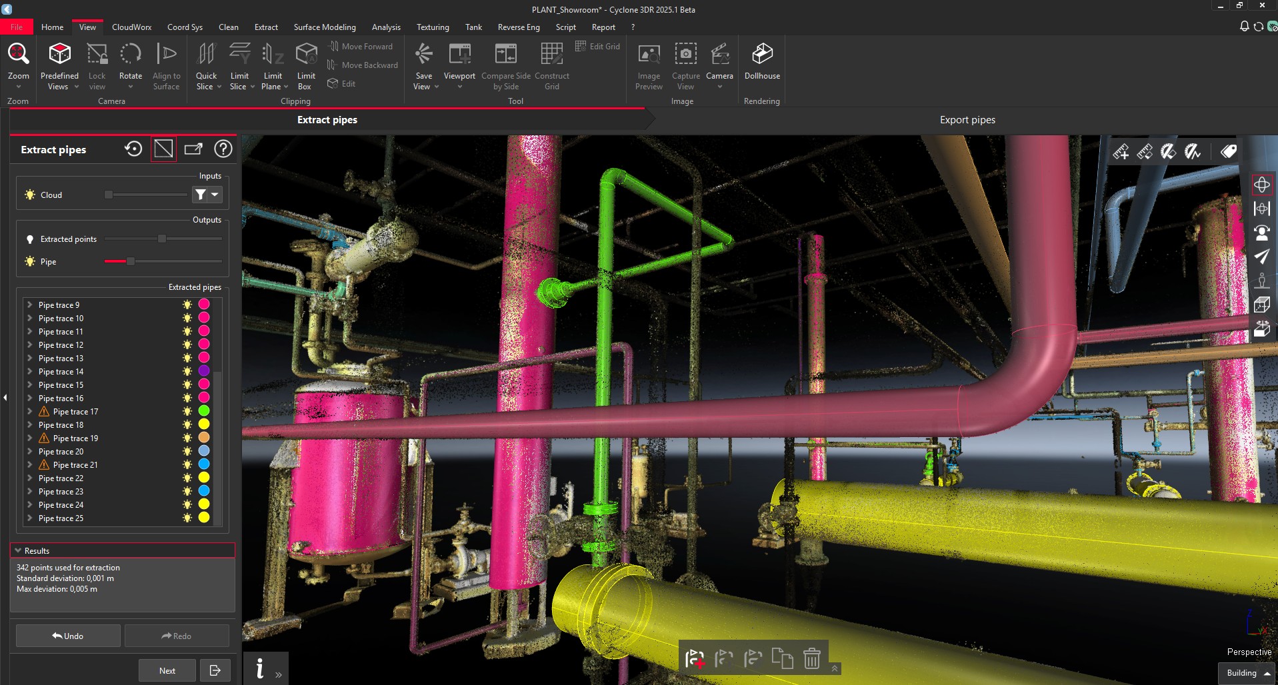Click the measurement label tag icon in viewport
1278x685 pixels.
click(1229, 151)
